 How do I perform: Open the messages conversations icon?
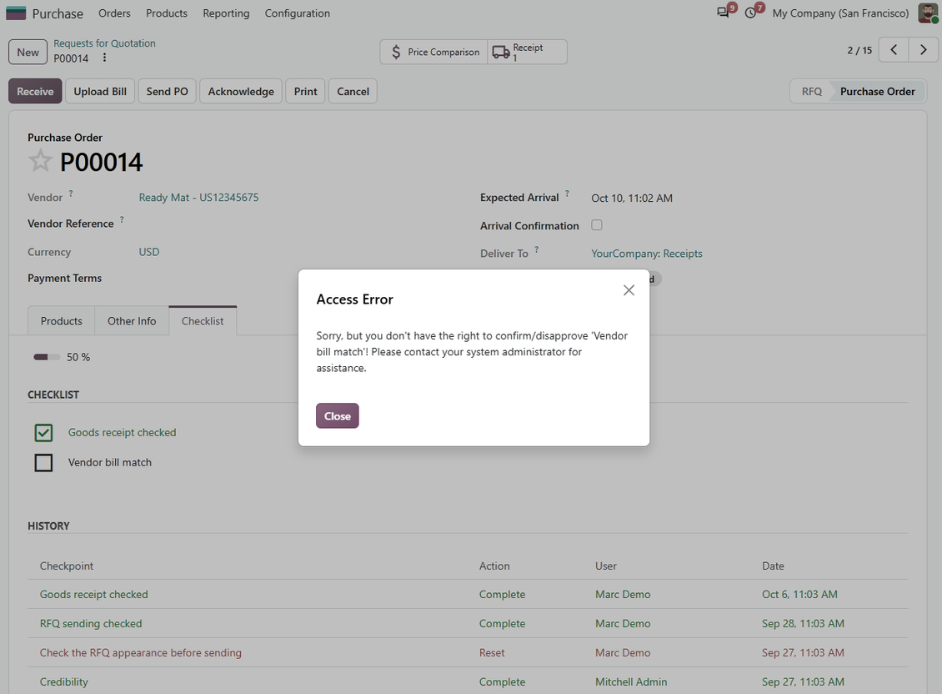click(x=723, y=13)
